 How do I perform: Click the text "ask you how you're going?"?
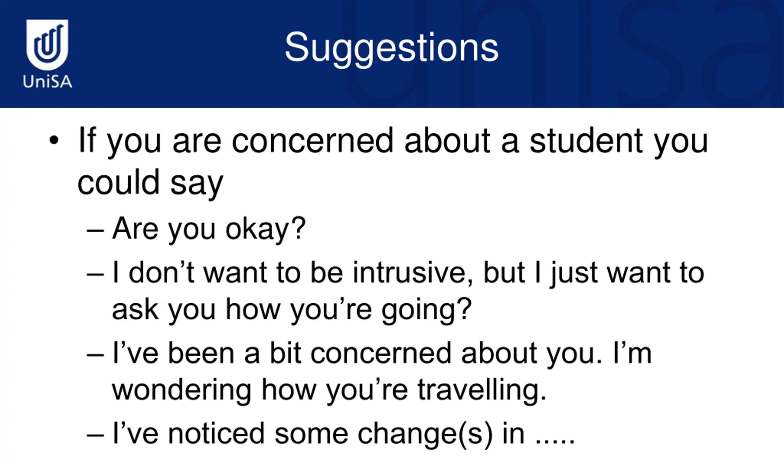tap(292, 310)
